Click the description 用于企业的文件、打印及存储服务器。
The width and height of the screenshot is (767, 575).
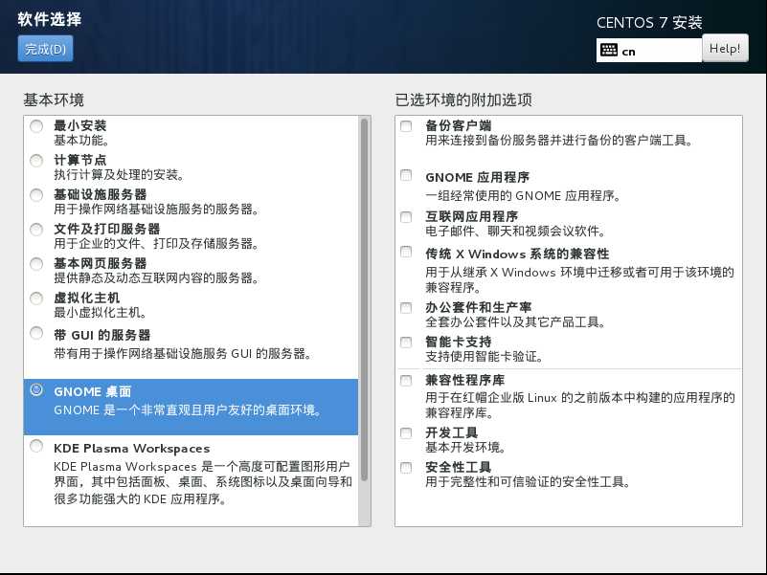156,243
